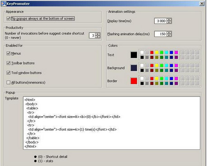Screen dimensions: 207x166
Task: Enable All buttons(mnemonics) checkbox
Action: (x=9, y=83)
